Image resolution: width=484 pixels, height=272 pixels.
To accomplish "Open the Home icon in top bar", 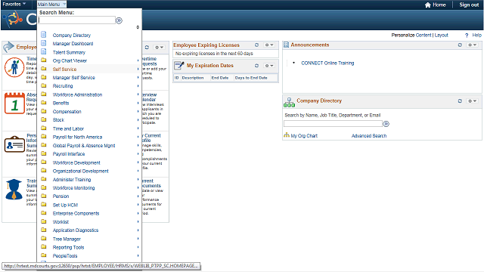I will (x=428, y=5).
